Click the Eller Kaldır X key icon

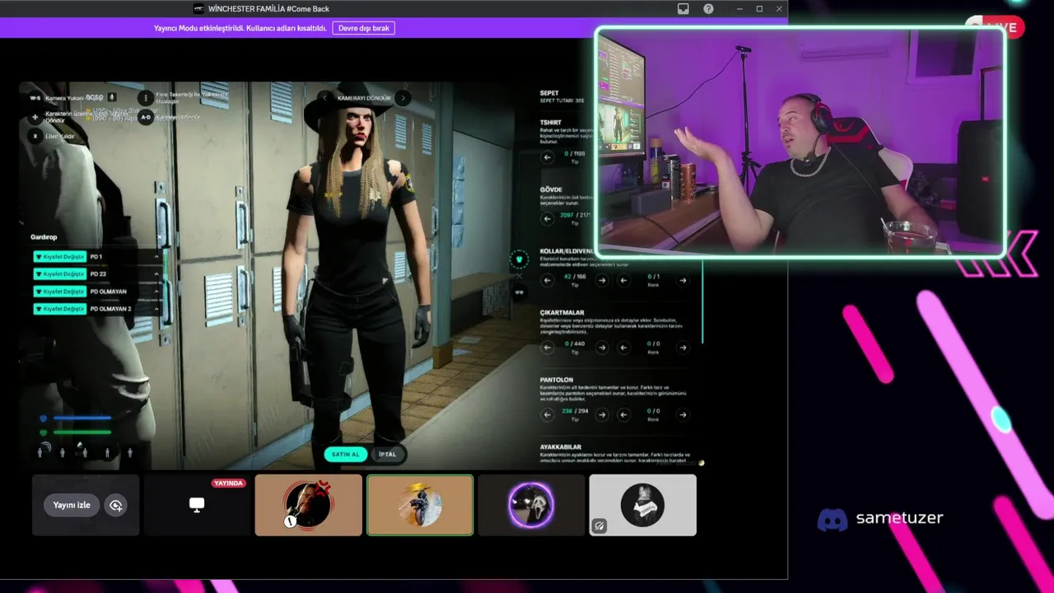pyautogui.click(x=35, y=136)
